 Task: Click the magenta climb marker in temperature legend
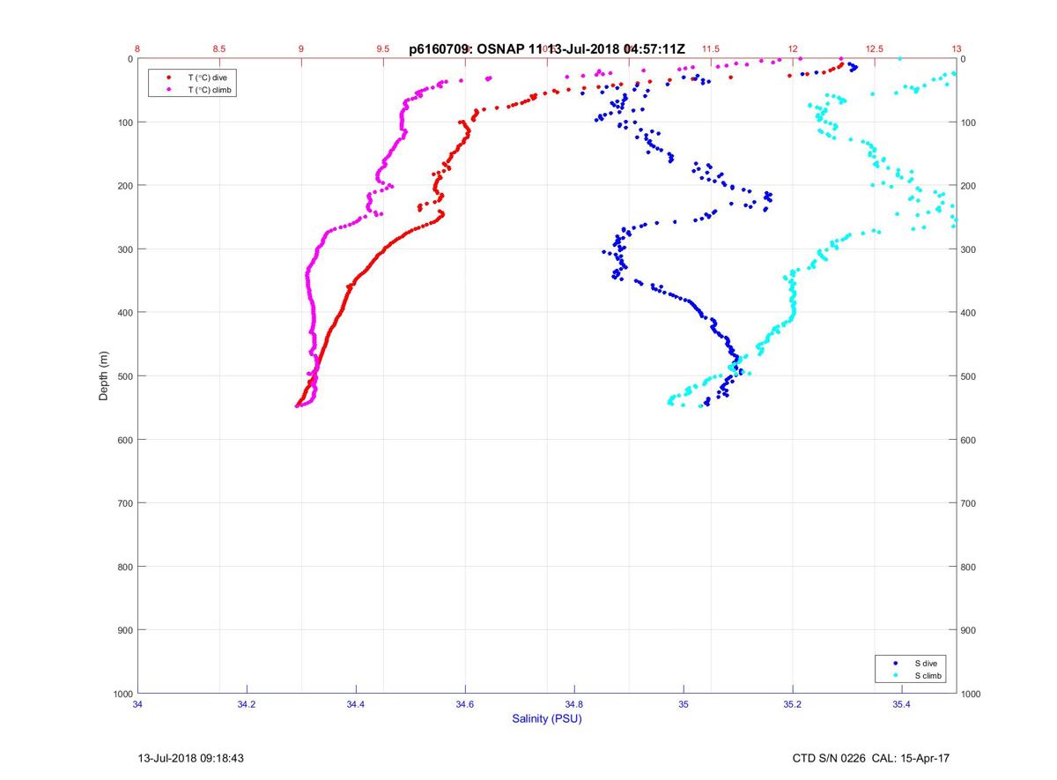click(x=168, y=90)
